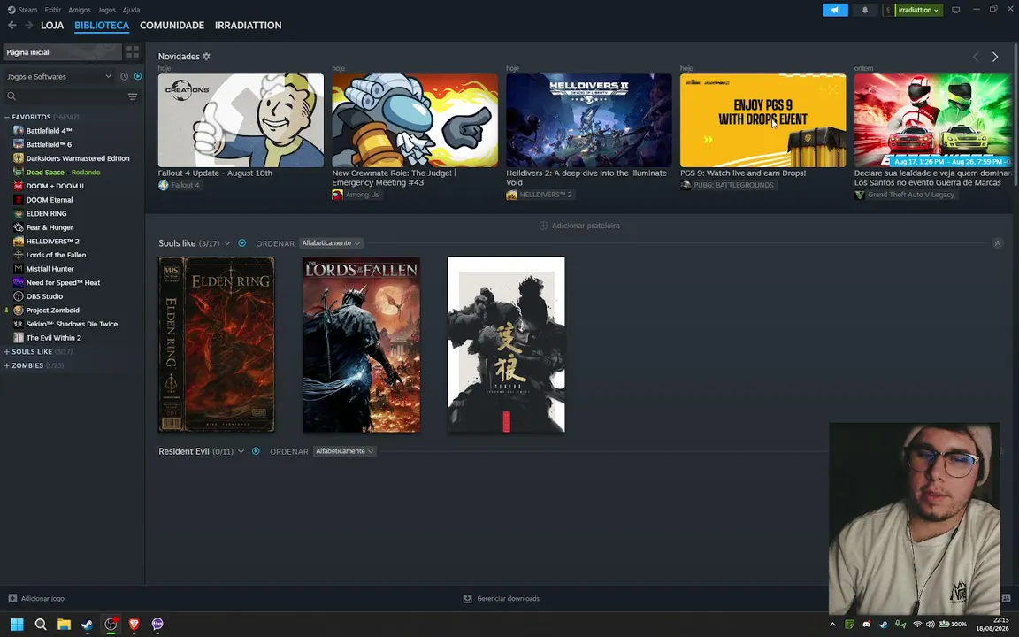The image size is (1019, 637).
Task: Switch to COMUNIDADE tab
Action: (172, 26)
